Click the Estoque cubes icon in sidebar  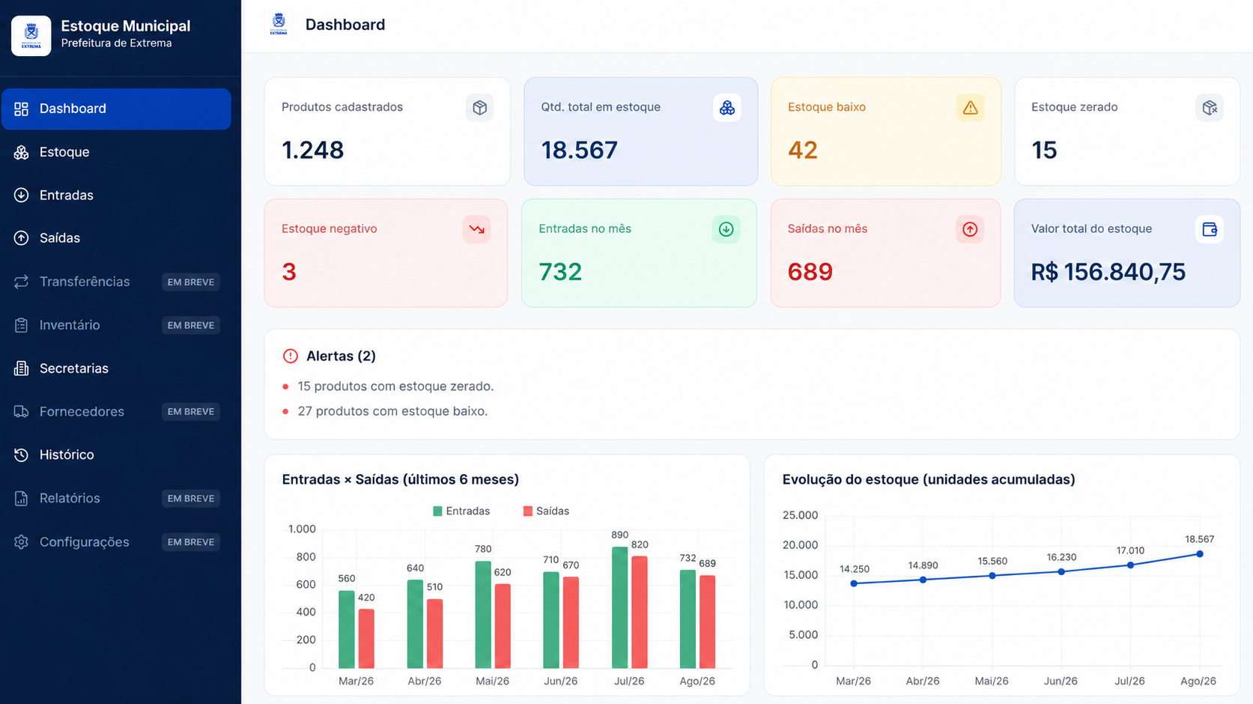coord(21,152)
